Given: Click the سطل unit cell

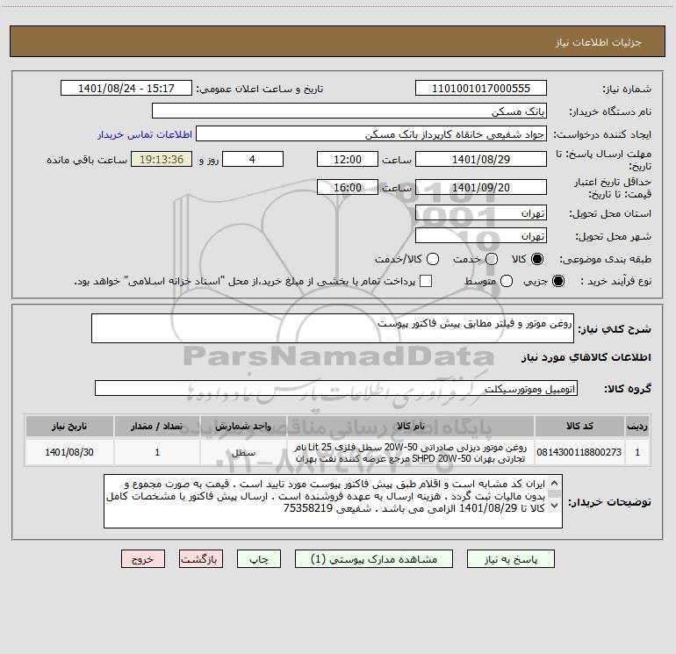Looking at the screenshot, I should tap(243, 452).
